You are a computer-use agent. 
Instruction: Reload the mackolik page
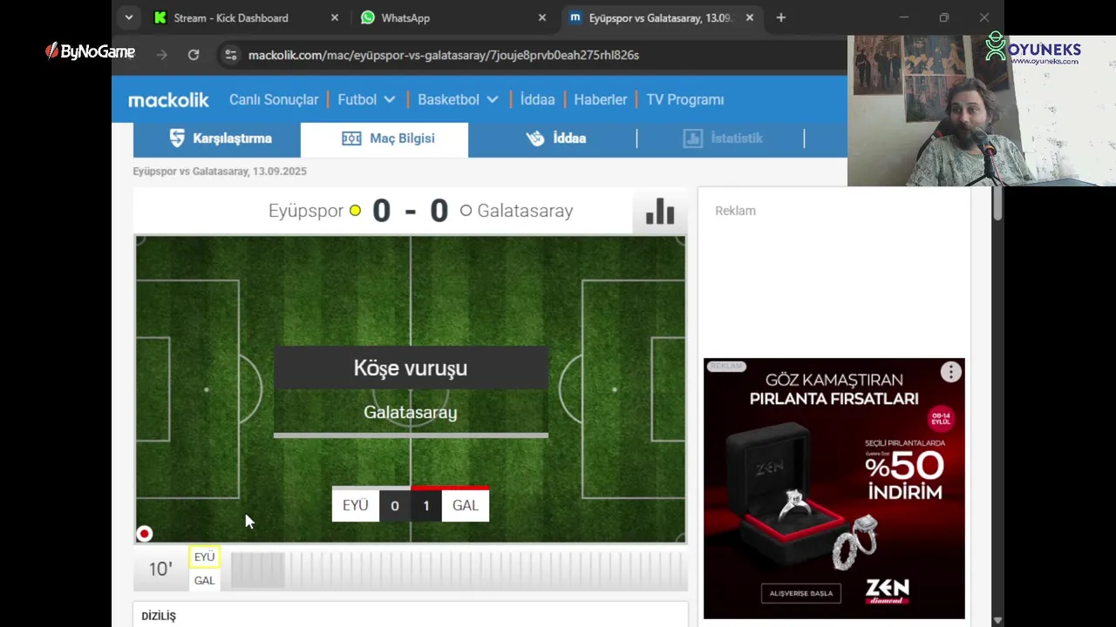[x=194, y=55]
